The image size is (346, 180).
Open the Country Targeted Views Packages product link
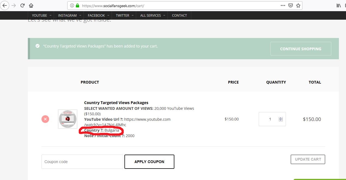pos(116,103)
